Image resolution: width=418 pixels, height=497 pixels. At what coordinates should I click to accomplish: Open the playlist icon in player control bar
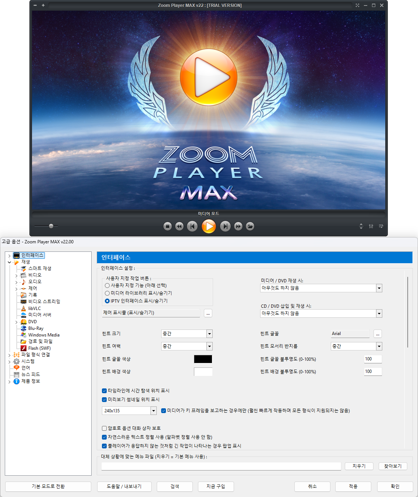381,226
